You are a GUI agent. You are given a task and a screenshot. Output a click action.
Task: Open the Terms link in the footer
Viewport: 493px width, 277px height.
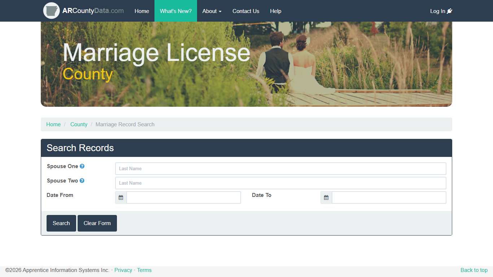click(144, 270)
